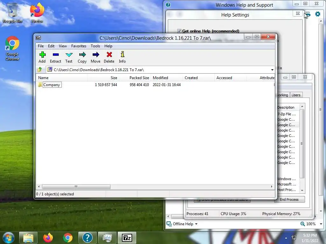Image resolution: width=326 pixels, height=244 pixels.
Task: Go up one folder level with green arrow
Action: 40,70
